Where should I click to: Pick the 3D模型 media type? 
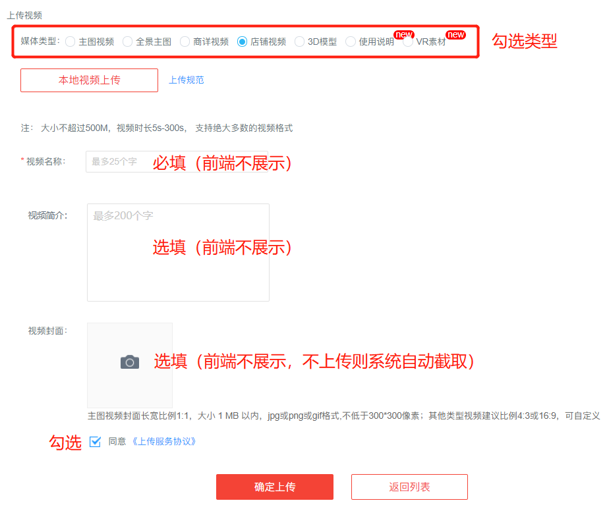(x=299, y=41)
